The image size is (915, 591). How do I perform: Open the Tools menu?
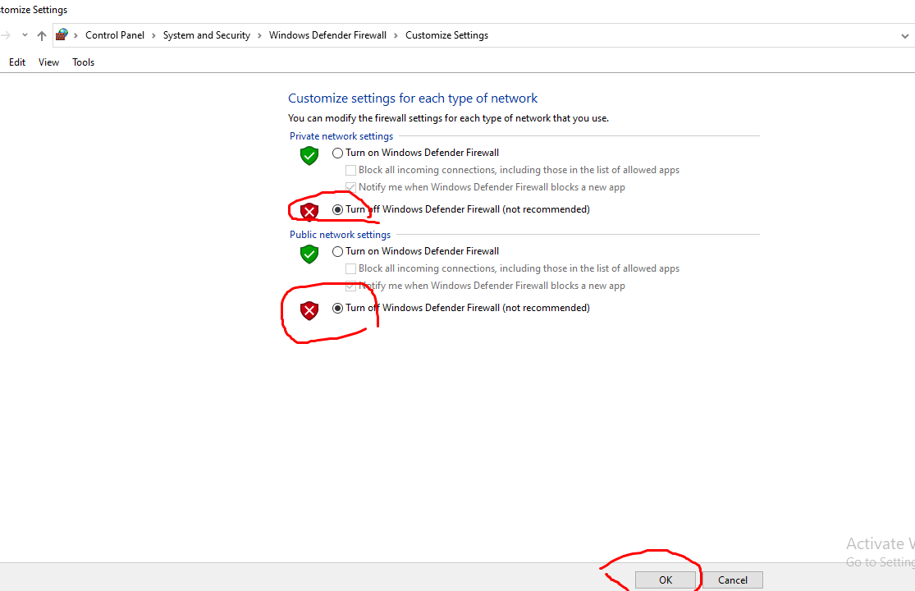83,62
